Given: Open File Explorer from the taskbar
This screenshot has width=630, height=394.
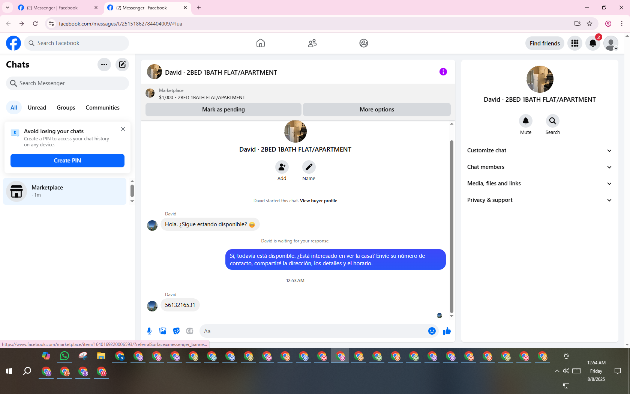Looking at the screenshot, I should pyautogui.click(x=101, y=356).
